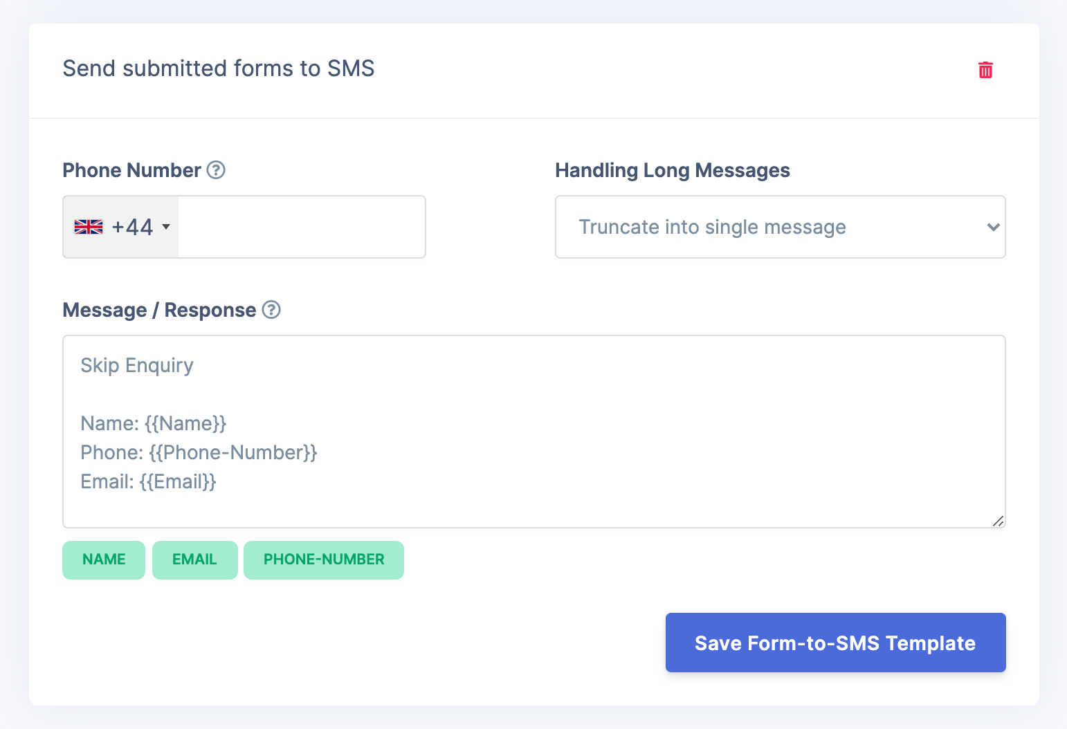The height and width of the screenshot is (729, 1067).
Task: Insert the NAME placeholder tag
Action: (x=104, y=560)
